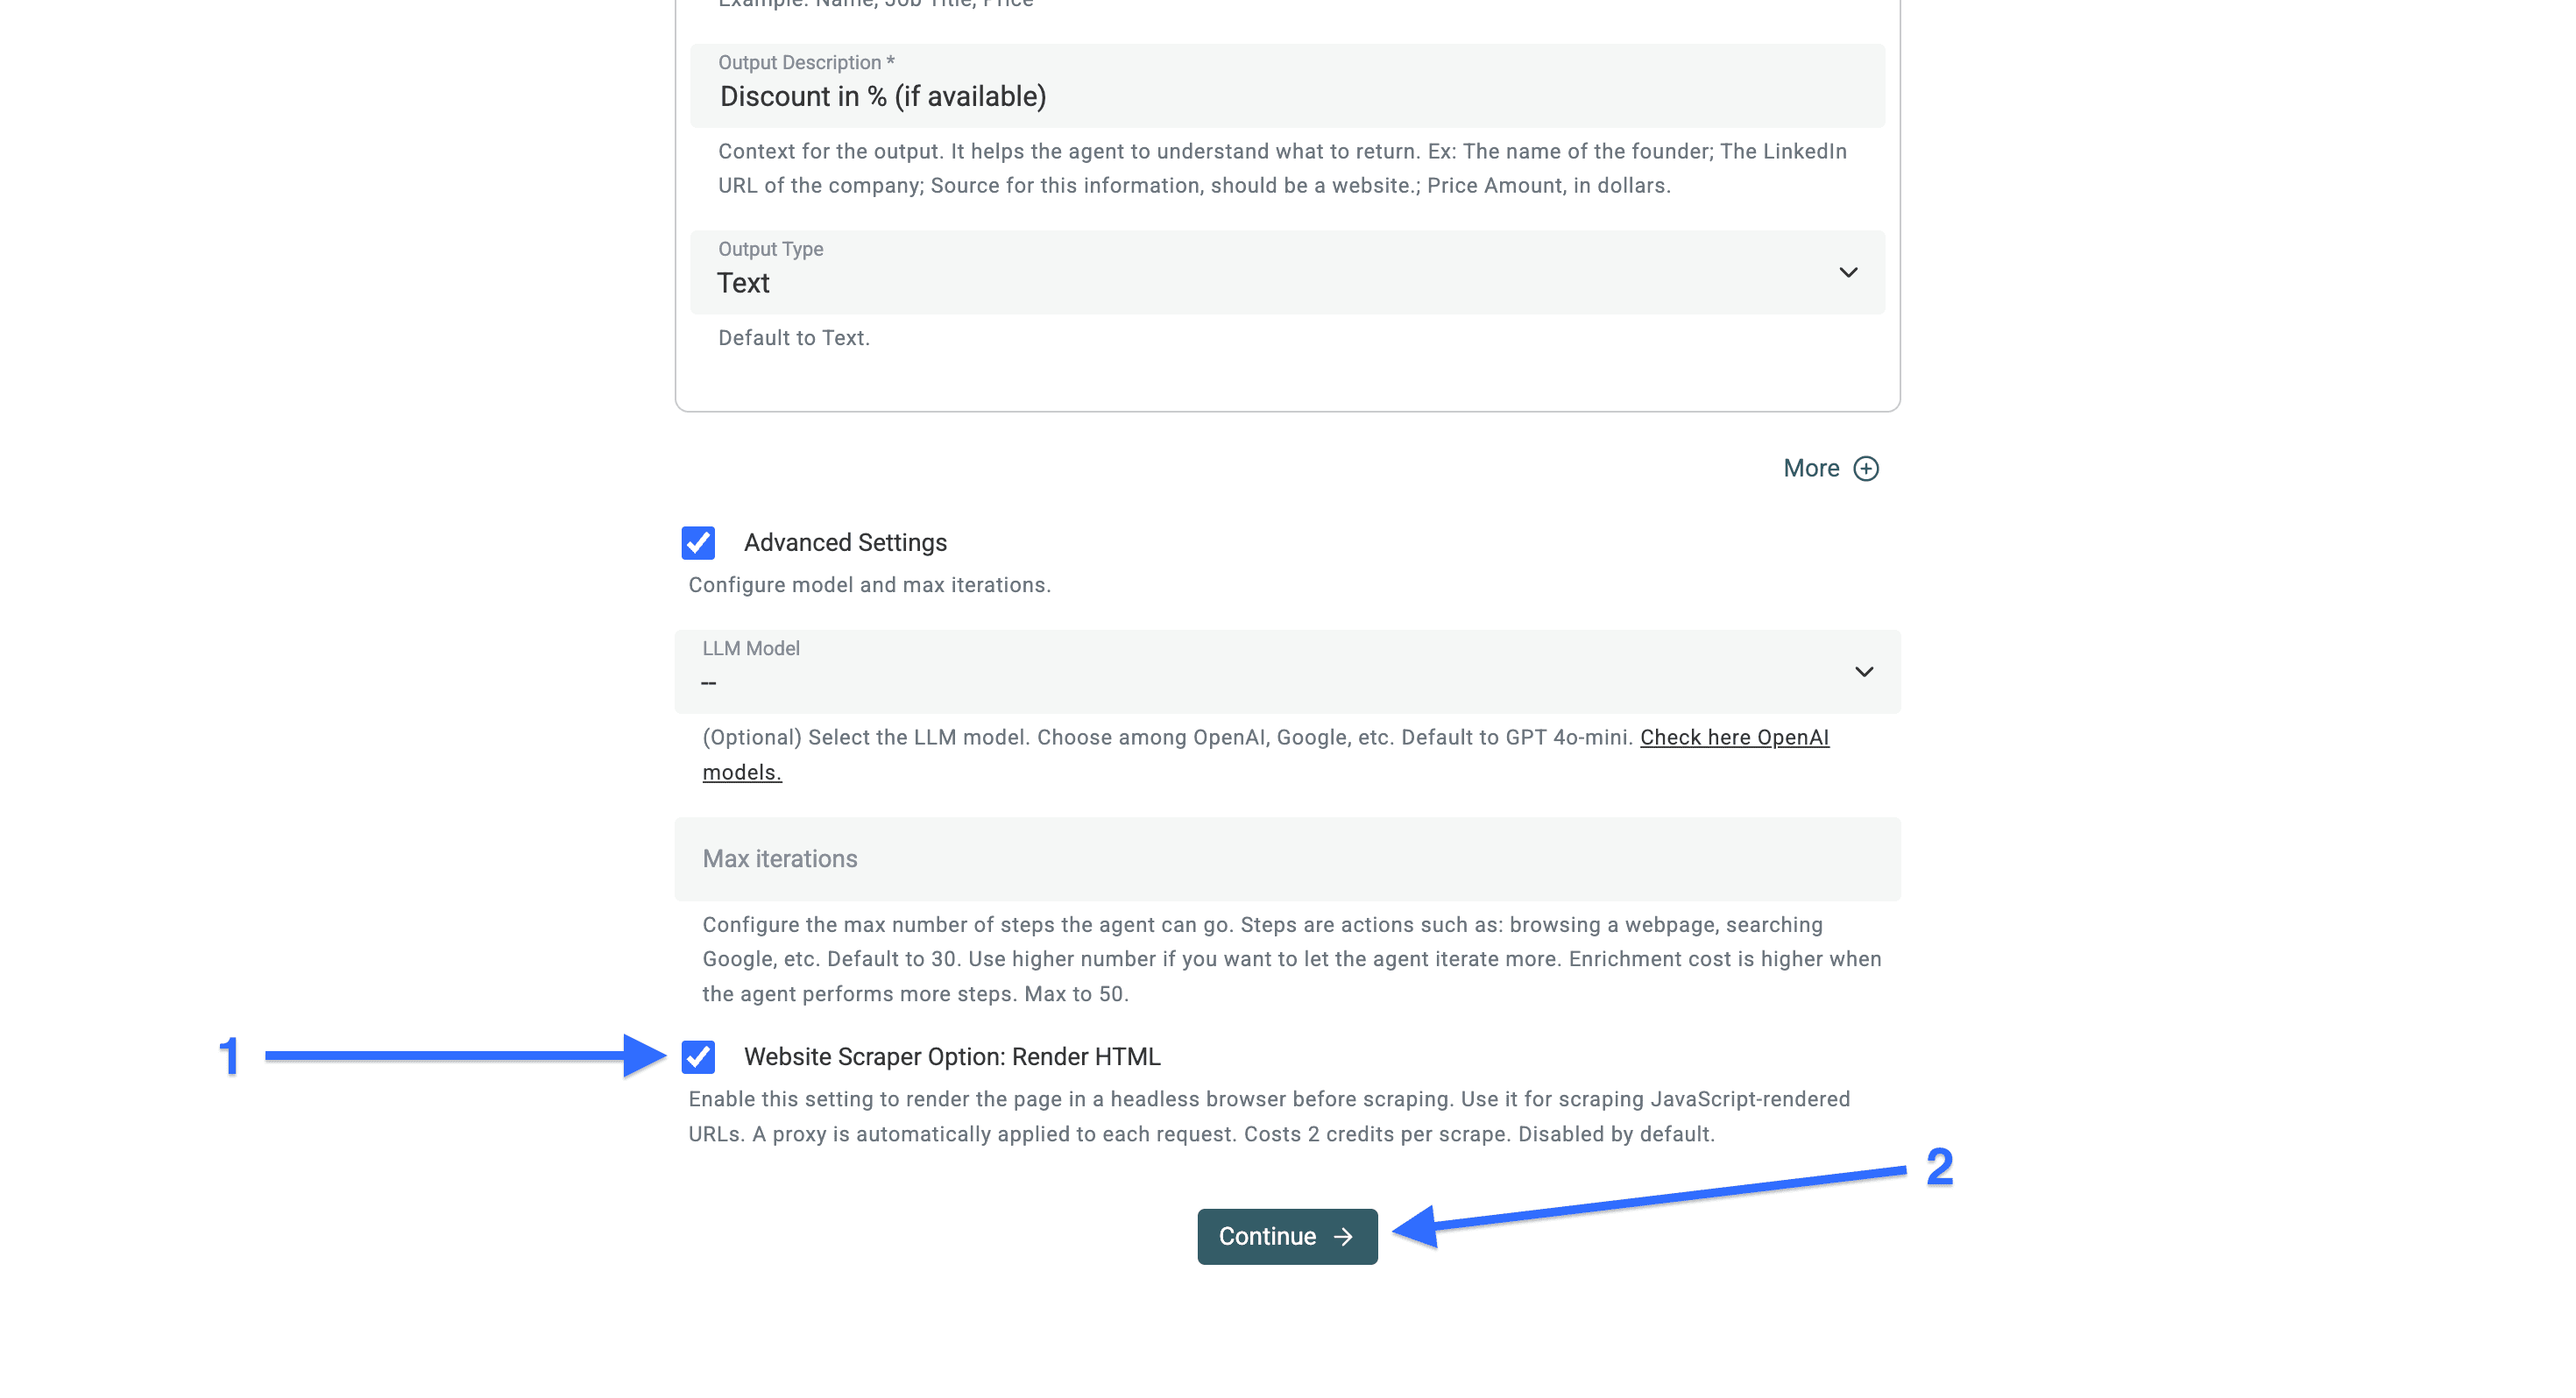Click the checkmark icon beside Advanced Settings
The height and width of the screenshot is (1398, 2576).
coord(699,542)
